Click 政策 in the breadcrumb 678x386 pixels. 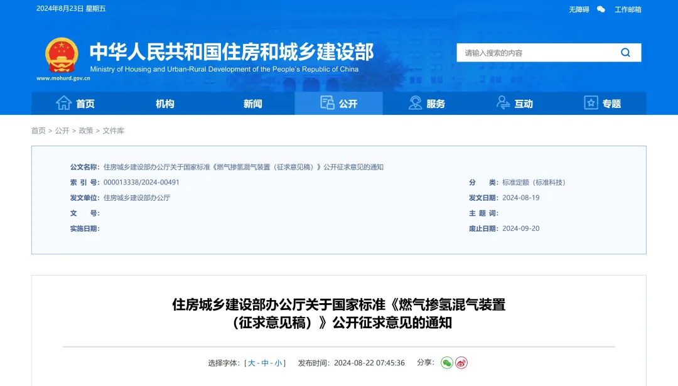tap(86, 131)
